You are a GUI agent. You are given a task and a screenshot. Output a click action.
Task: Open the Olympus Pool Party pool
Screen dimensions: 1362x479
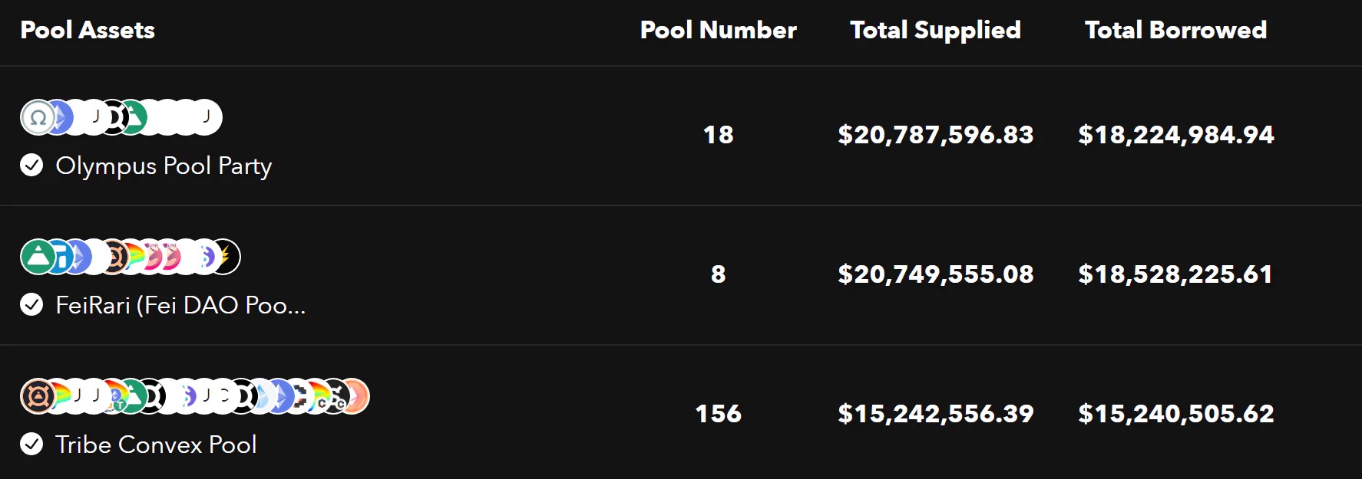[x=164, y=166]
